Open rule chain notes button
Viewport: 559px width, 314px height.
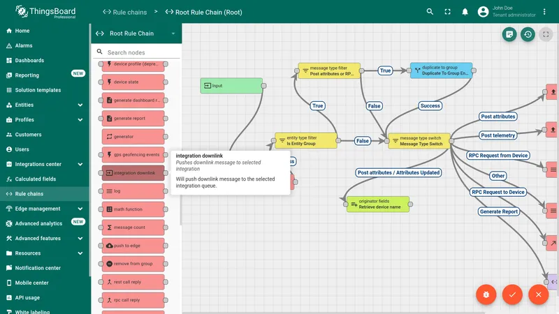click(x=509, y=34)
